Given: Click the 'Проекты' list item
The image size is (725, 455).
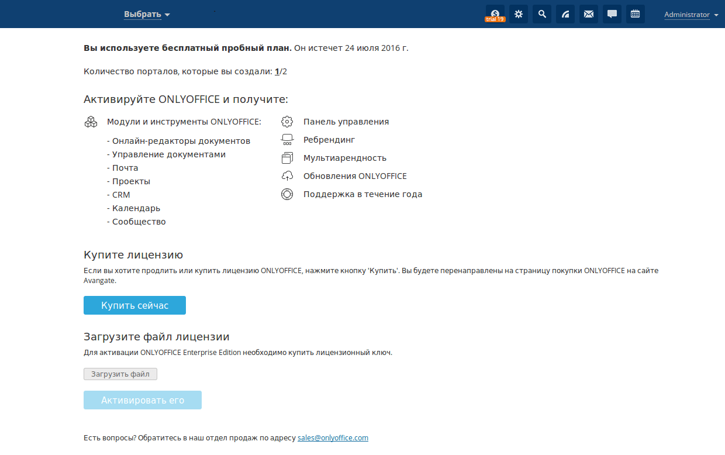Looking at the screenshot, I should pyautogui.click(x=131, y=181).
